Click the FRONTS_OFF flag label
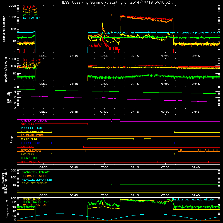 tap(30, 158)
